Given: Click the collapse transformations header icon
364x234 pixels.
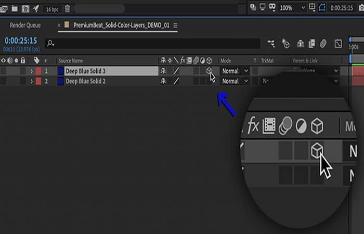Looking at the screenshot, I should pyautogui.click(x=170, y=61).
